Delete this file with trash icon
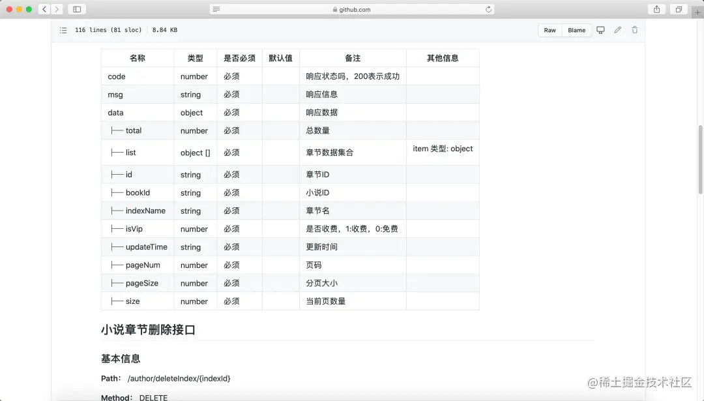The width and height of the screenshot is (704, 401). click(634, 30)
